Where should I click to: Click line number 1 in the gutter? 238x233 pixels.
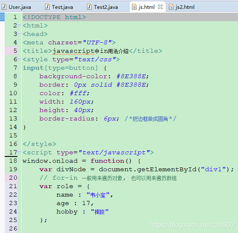click(15, 17)
